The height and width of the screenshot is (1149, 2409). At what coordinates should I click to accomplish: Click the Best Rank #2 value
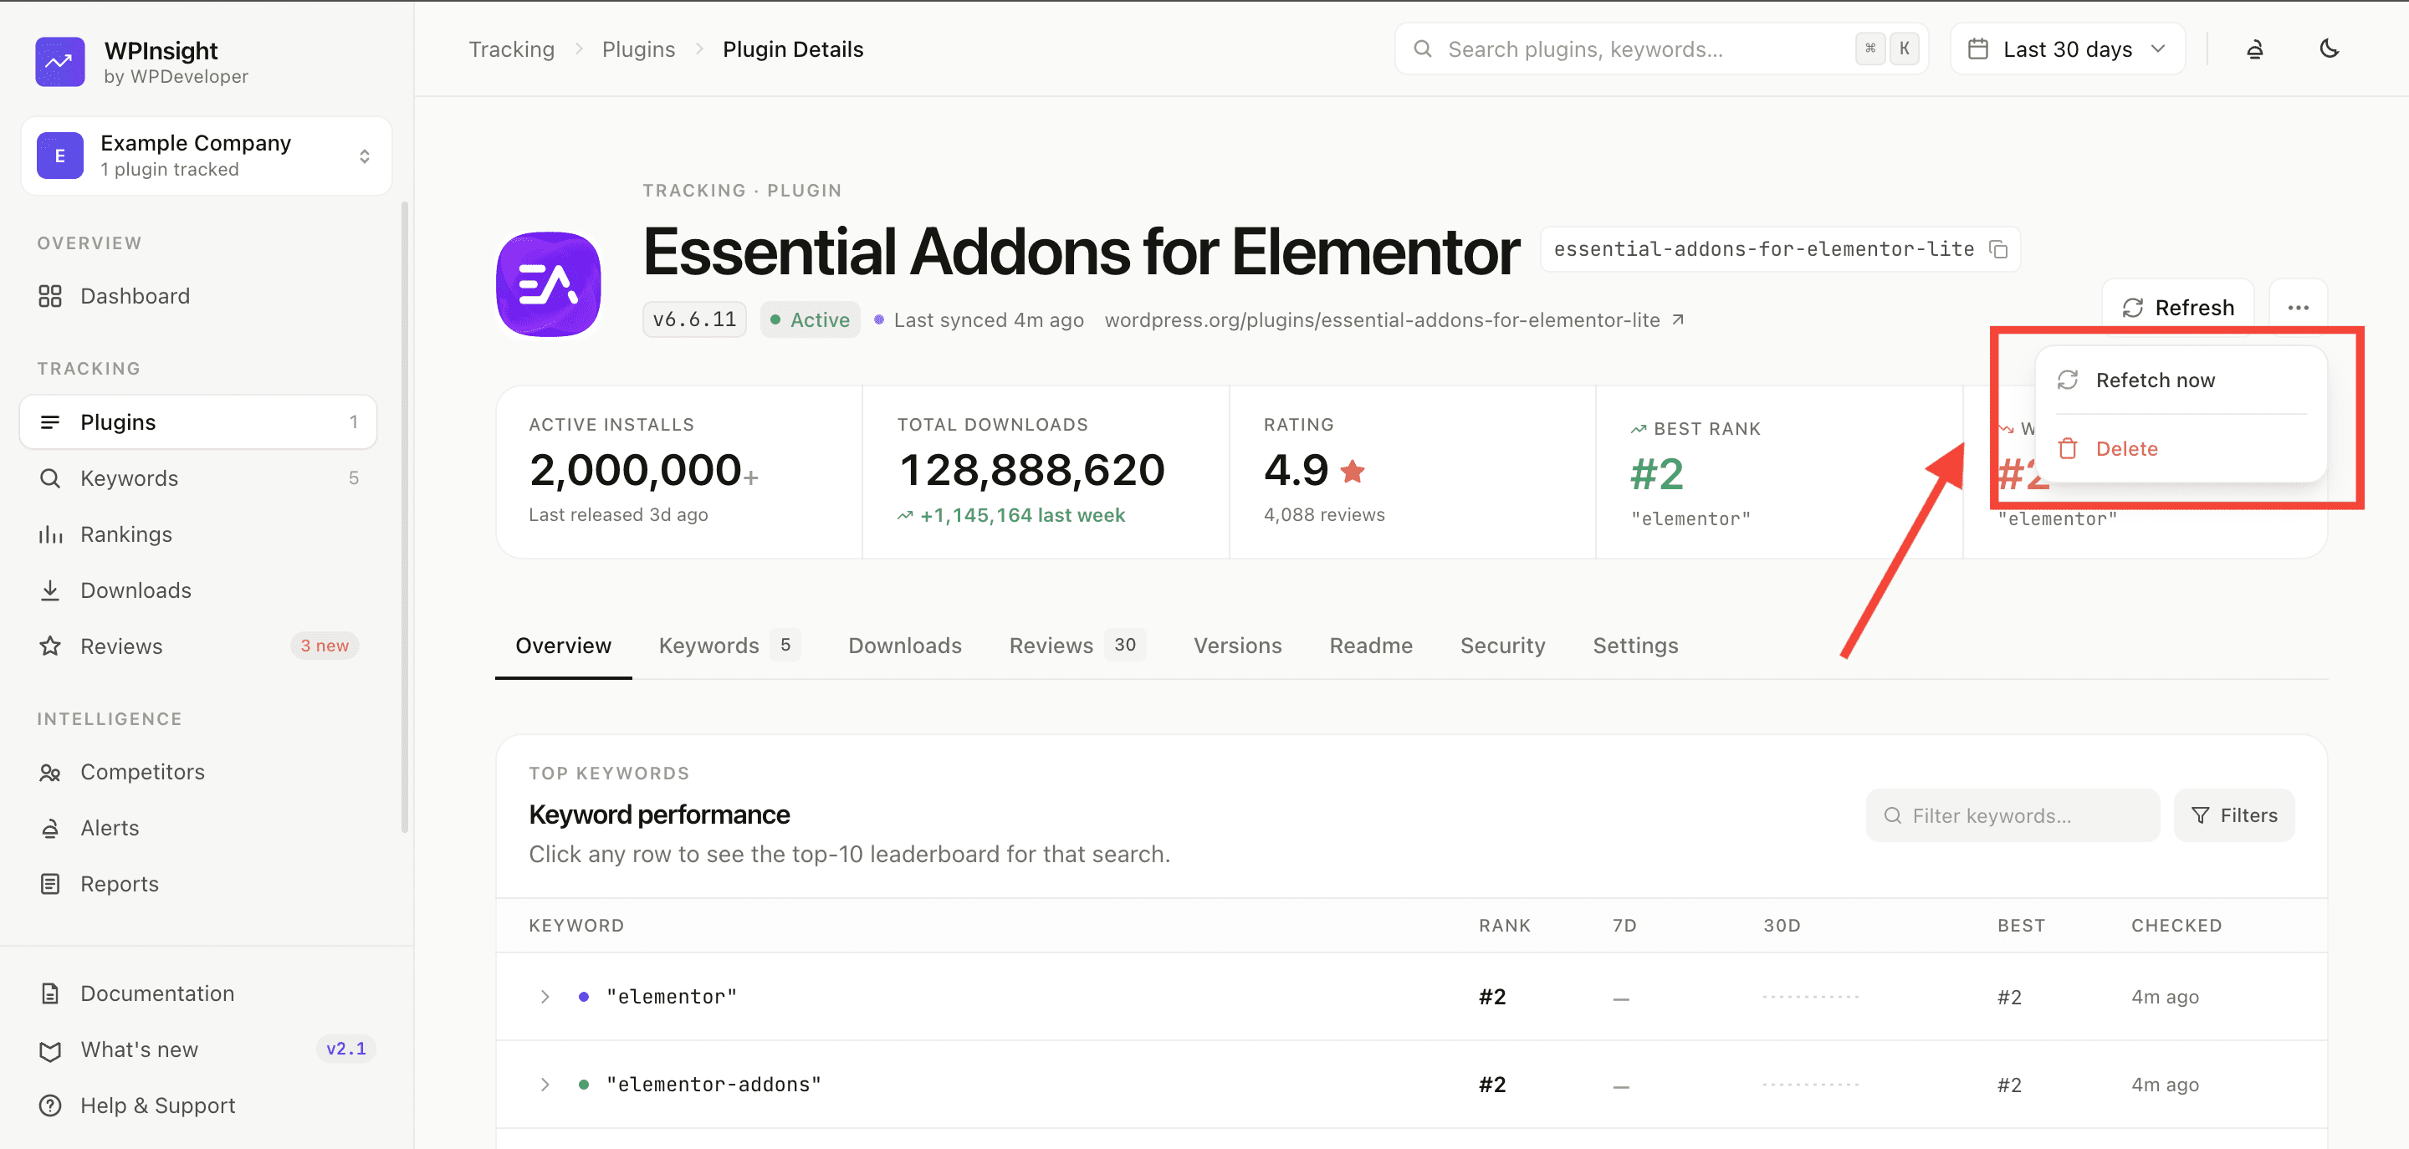pyautogui.click(x=1656, y=474)
